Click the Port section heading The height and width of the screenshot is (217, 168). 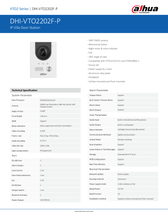(14, 156)
